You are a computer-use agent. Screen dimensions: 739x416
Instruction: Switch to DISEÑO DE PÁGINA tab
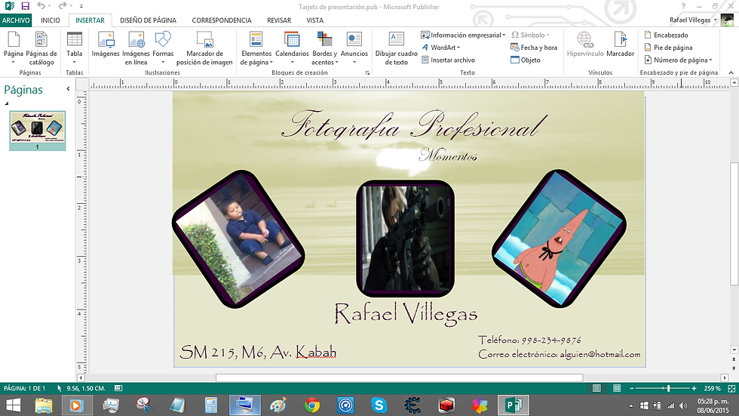tap(148, 20)
